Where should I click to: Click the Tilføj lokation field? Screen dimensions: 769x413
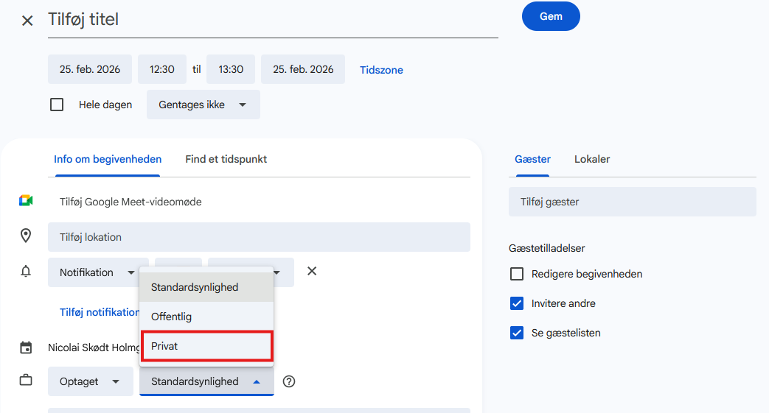(259, 237)
